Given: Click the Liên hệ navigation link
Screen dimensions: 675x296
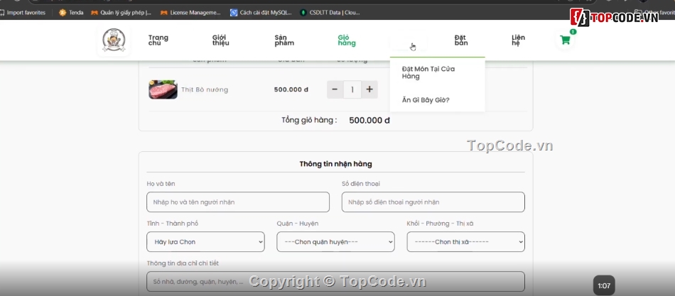Looking at the screenshot, I should click(519, 40).
